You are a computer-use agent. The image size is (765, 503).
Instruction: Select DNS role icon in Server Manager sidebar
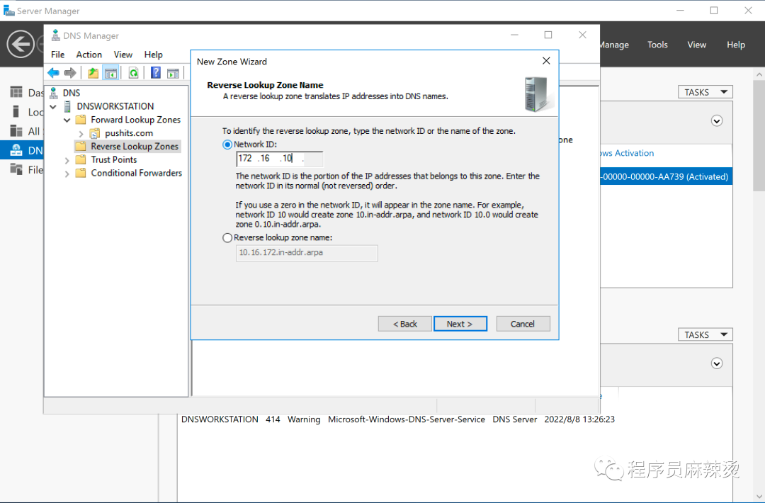(x=16, y=150)
